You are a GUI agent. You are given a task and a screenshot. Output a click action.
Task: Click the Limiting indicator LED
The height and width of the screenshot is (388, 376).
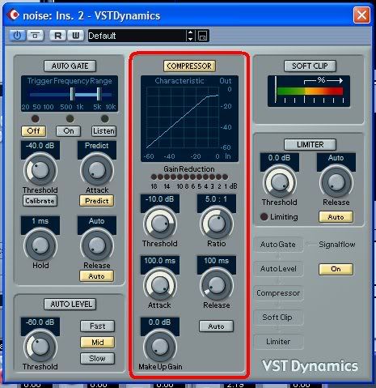(264, 217)
